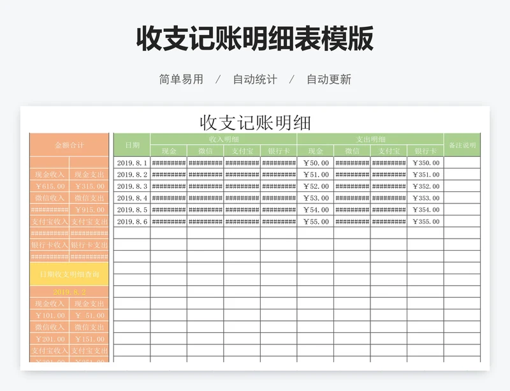Select the ¥52.00 cash expense cell
Viewport: 510px width, 391px height.
coord(316,186)
